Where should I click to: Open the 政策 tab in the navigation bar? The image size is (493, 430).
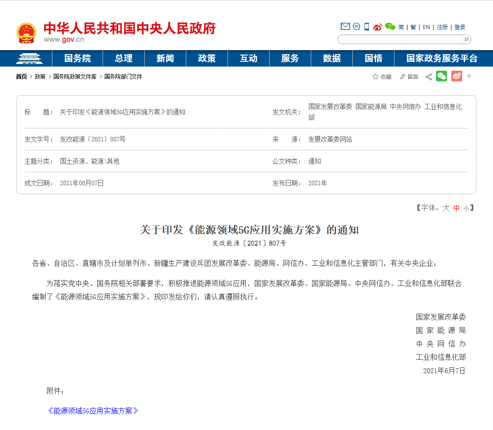coord(206,58)
